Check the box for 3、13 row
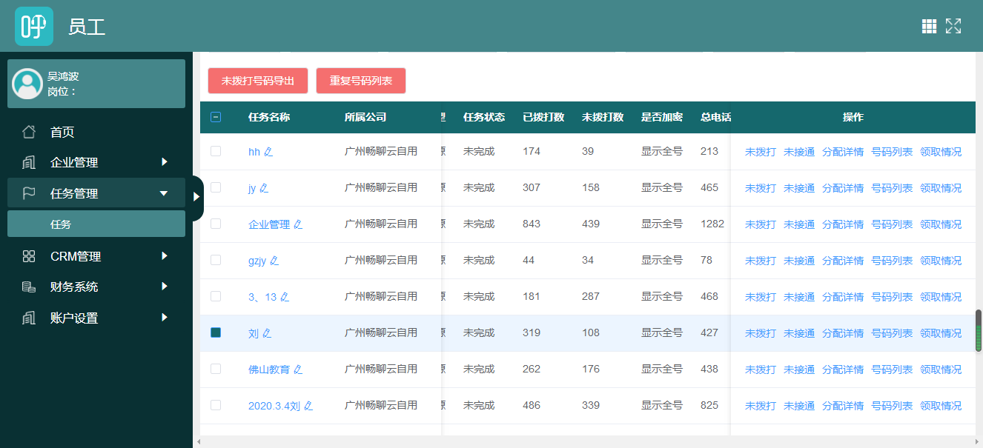 point(216,296)
